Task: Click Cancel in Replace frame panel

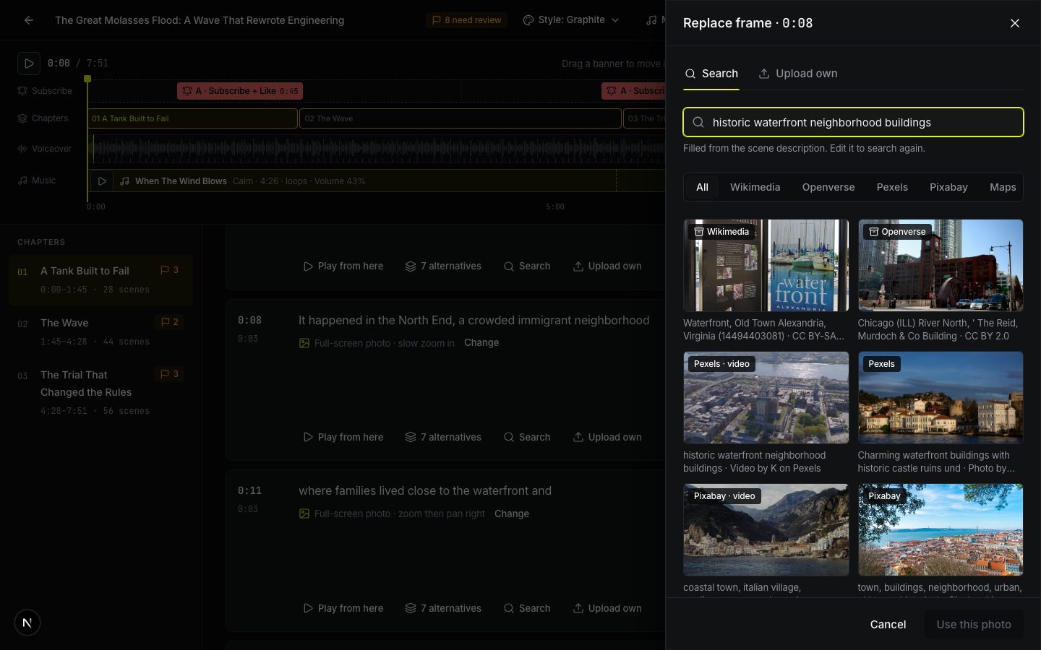Action: (888, 625)
